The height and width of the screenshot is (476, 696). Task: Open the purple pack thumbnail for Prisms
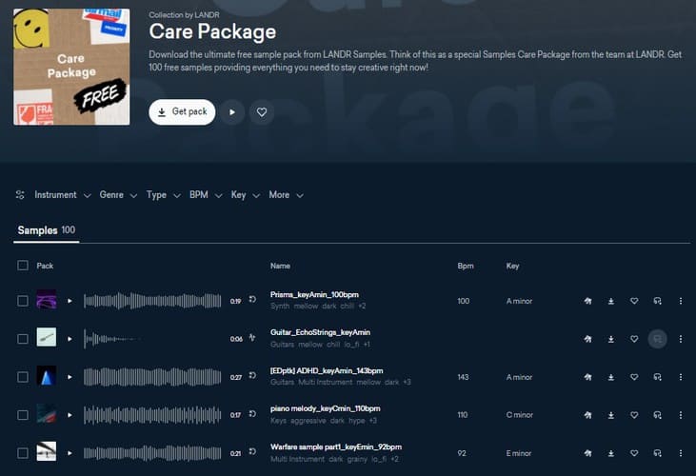tap(46, 300)
